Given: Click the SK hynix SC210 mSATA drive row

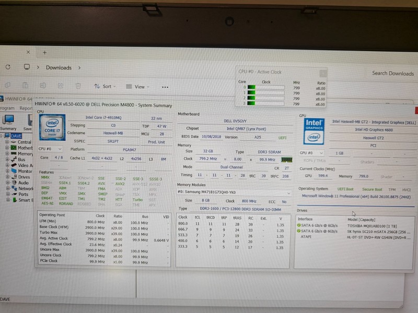Looking at the screenshot, I should 355,231.
